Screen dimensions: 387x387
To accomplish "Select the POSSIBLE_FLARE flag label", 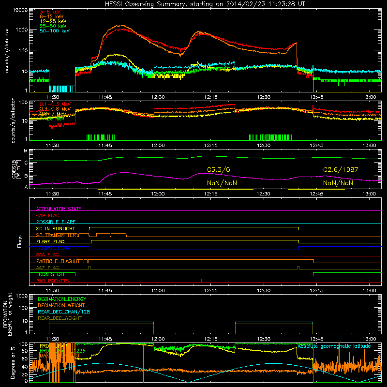I will click(x=56, y=222).
